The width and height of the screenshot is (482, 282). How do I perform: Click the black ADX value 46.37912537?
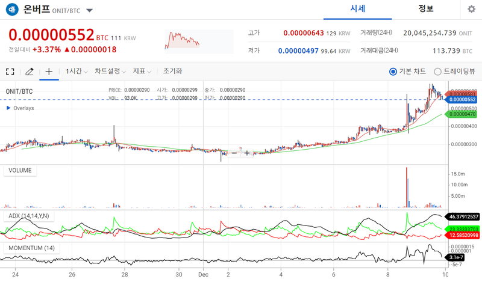click(x=463, y=216)
